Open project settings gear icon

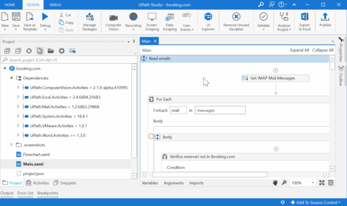(61, 51)
